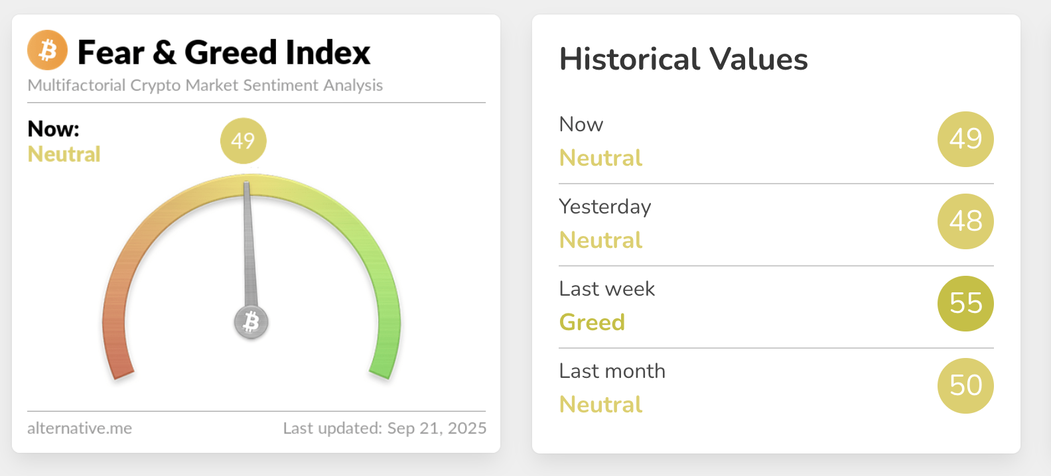
Task: Click the Multifactorial Crypto Market Sentiment subtitle
Action: coord(205,86)
